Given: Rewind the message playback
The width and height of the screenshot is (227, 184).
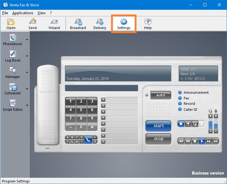Looking at the screenshot, I should pyautogui.click(x=188, y=141).
